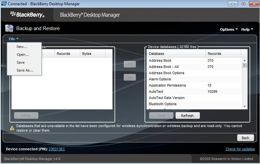The width and height of the screenshot is (260, 164).
Task: Click the disabled Delete button
Action: (x=26, y=116)
